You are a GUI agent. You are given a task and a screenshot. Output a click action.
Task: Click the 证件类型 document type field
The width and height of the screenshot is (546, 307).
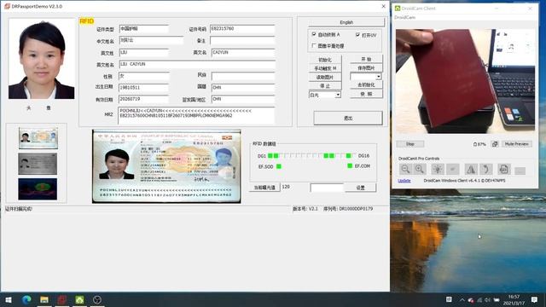pos(144,29)
